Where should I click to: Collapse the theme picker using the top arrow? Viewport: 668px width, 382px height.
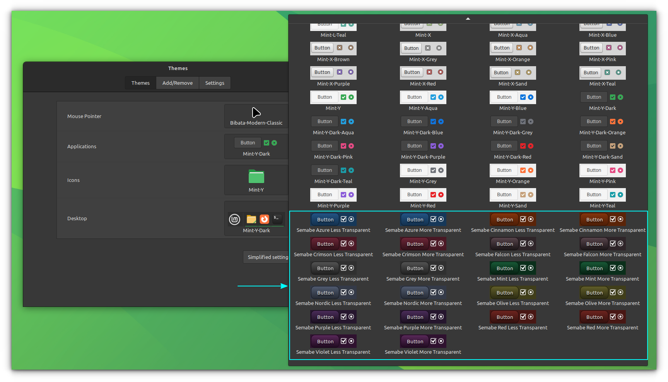[x=468, y=18]
